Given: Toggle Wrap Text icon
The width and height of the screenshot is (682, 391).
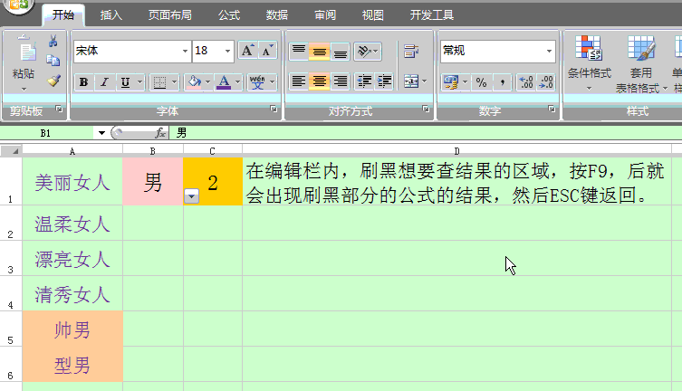Looking at the screenshot, I should [411, 52].
